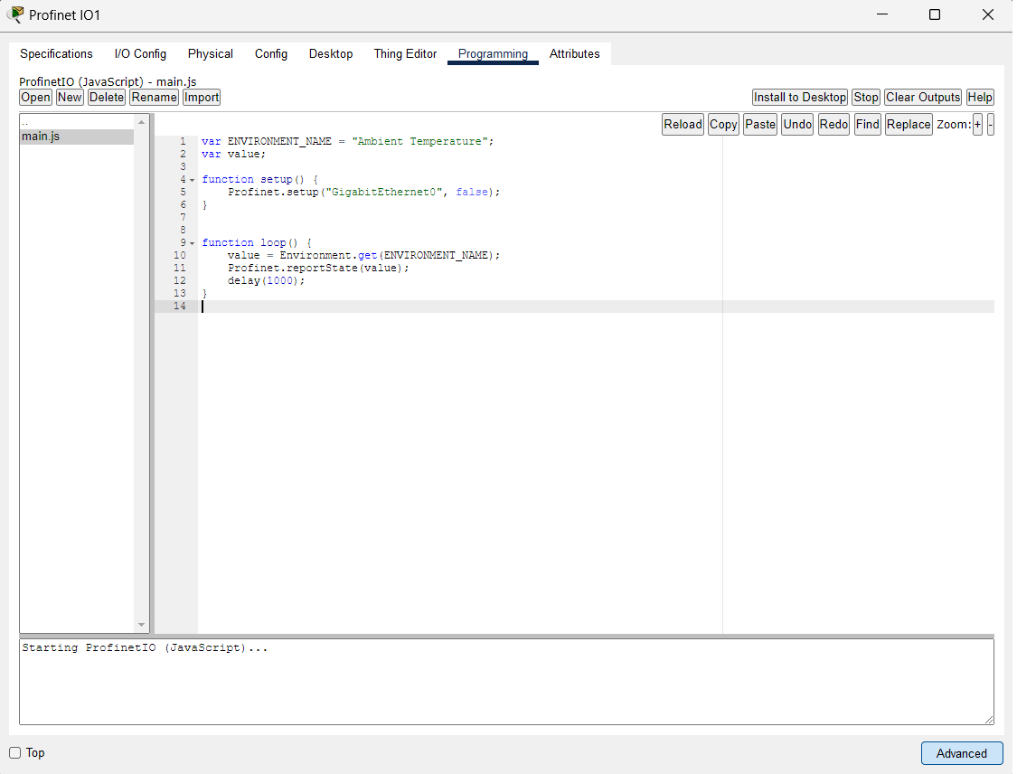Undo the last edit
The width and height of the screenshot is (1017, 774).
[x=797, y=125]
